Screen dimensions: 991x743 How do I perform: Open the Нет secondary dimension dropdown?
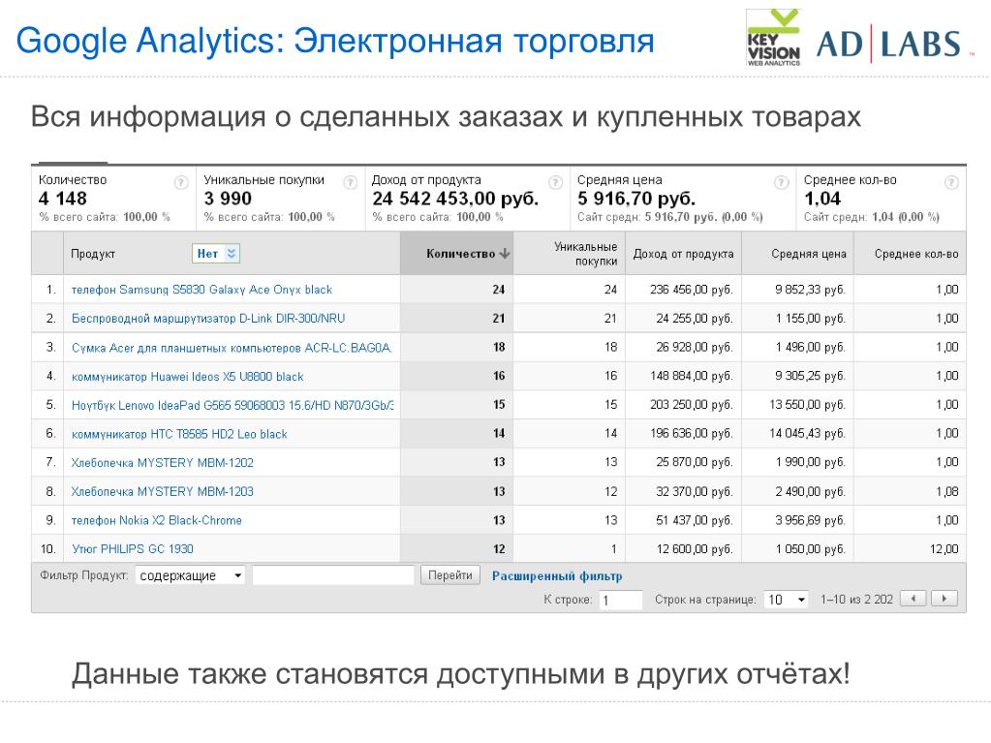click(x=215, y=254)
